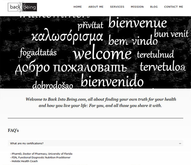This screenshot has height=165, width=191.
Task: Click the horizontal divider above FAQ's
Action: pos(95,118)
